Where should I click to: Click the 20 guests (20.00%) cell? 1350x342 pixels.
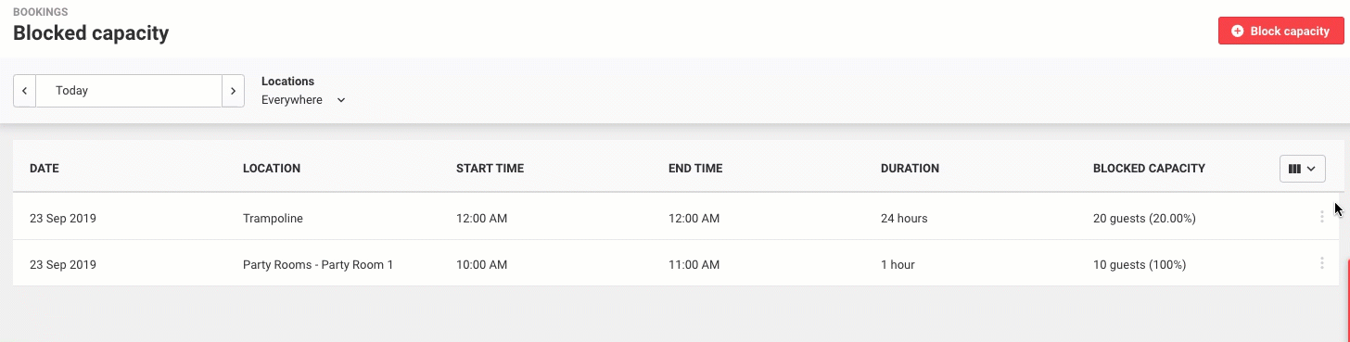tap(1144, 219)
